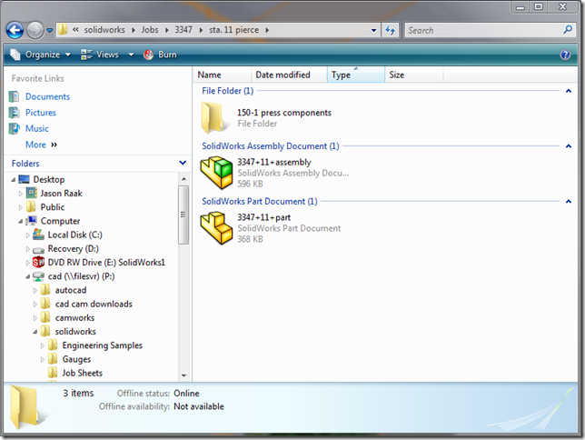Select Recovery (D:) drive

[x=73, y=249]
